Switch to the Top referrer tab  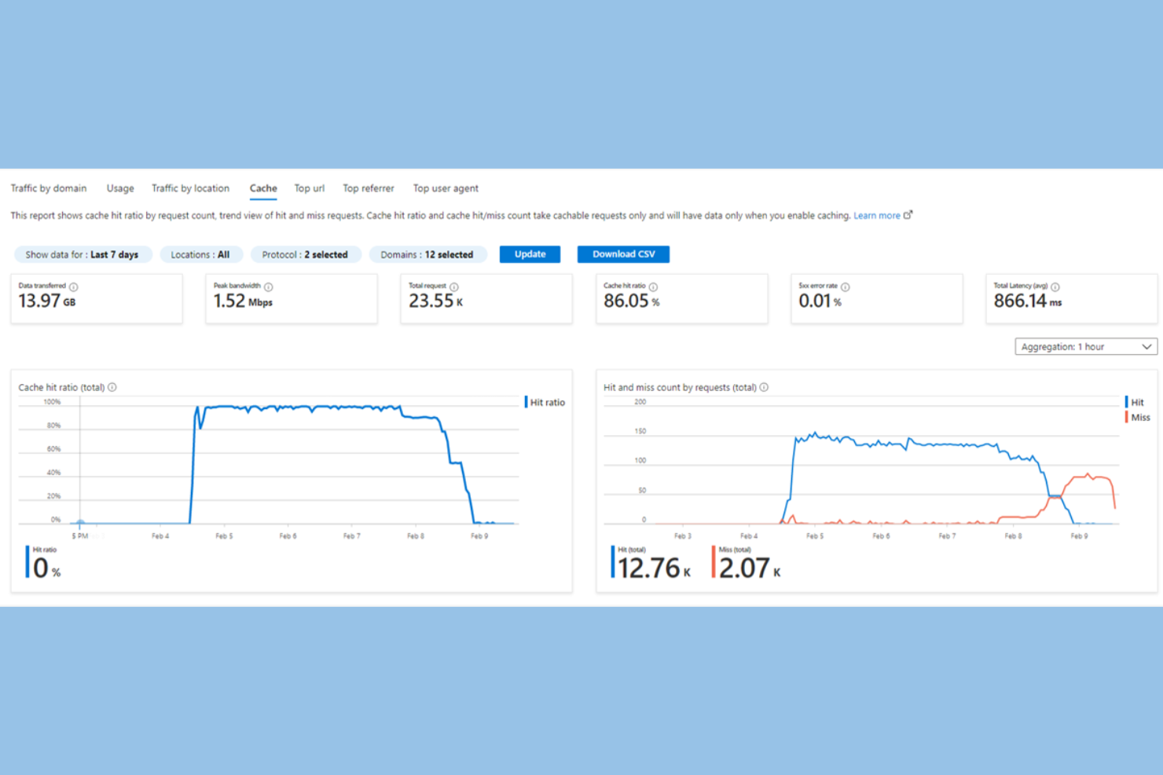click(x=369, y=188)
